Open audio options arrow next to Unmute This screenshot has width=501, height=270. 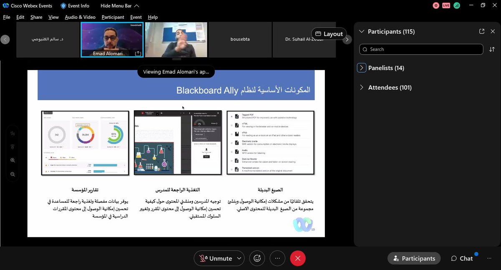(239, 258)
